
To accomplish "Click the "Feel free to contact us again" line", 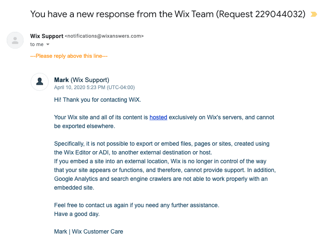I will (136, 205).
